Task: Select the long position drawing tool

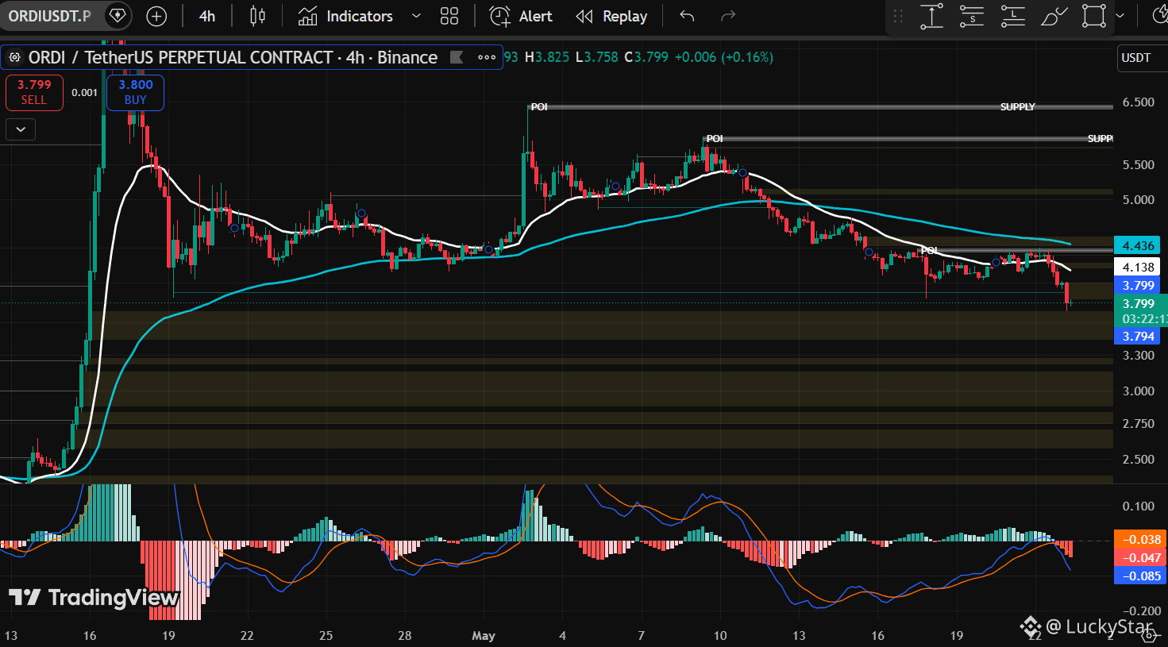Action: pyautogui.click(x=1012, y=16)
